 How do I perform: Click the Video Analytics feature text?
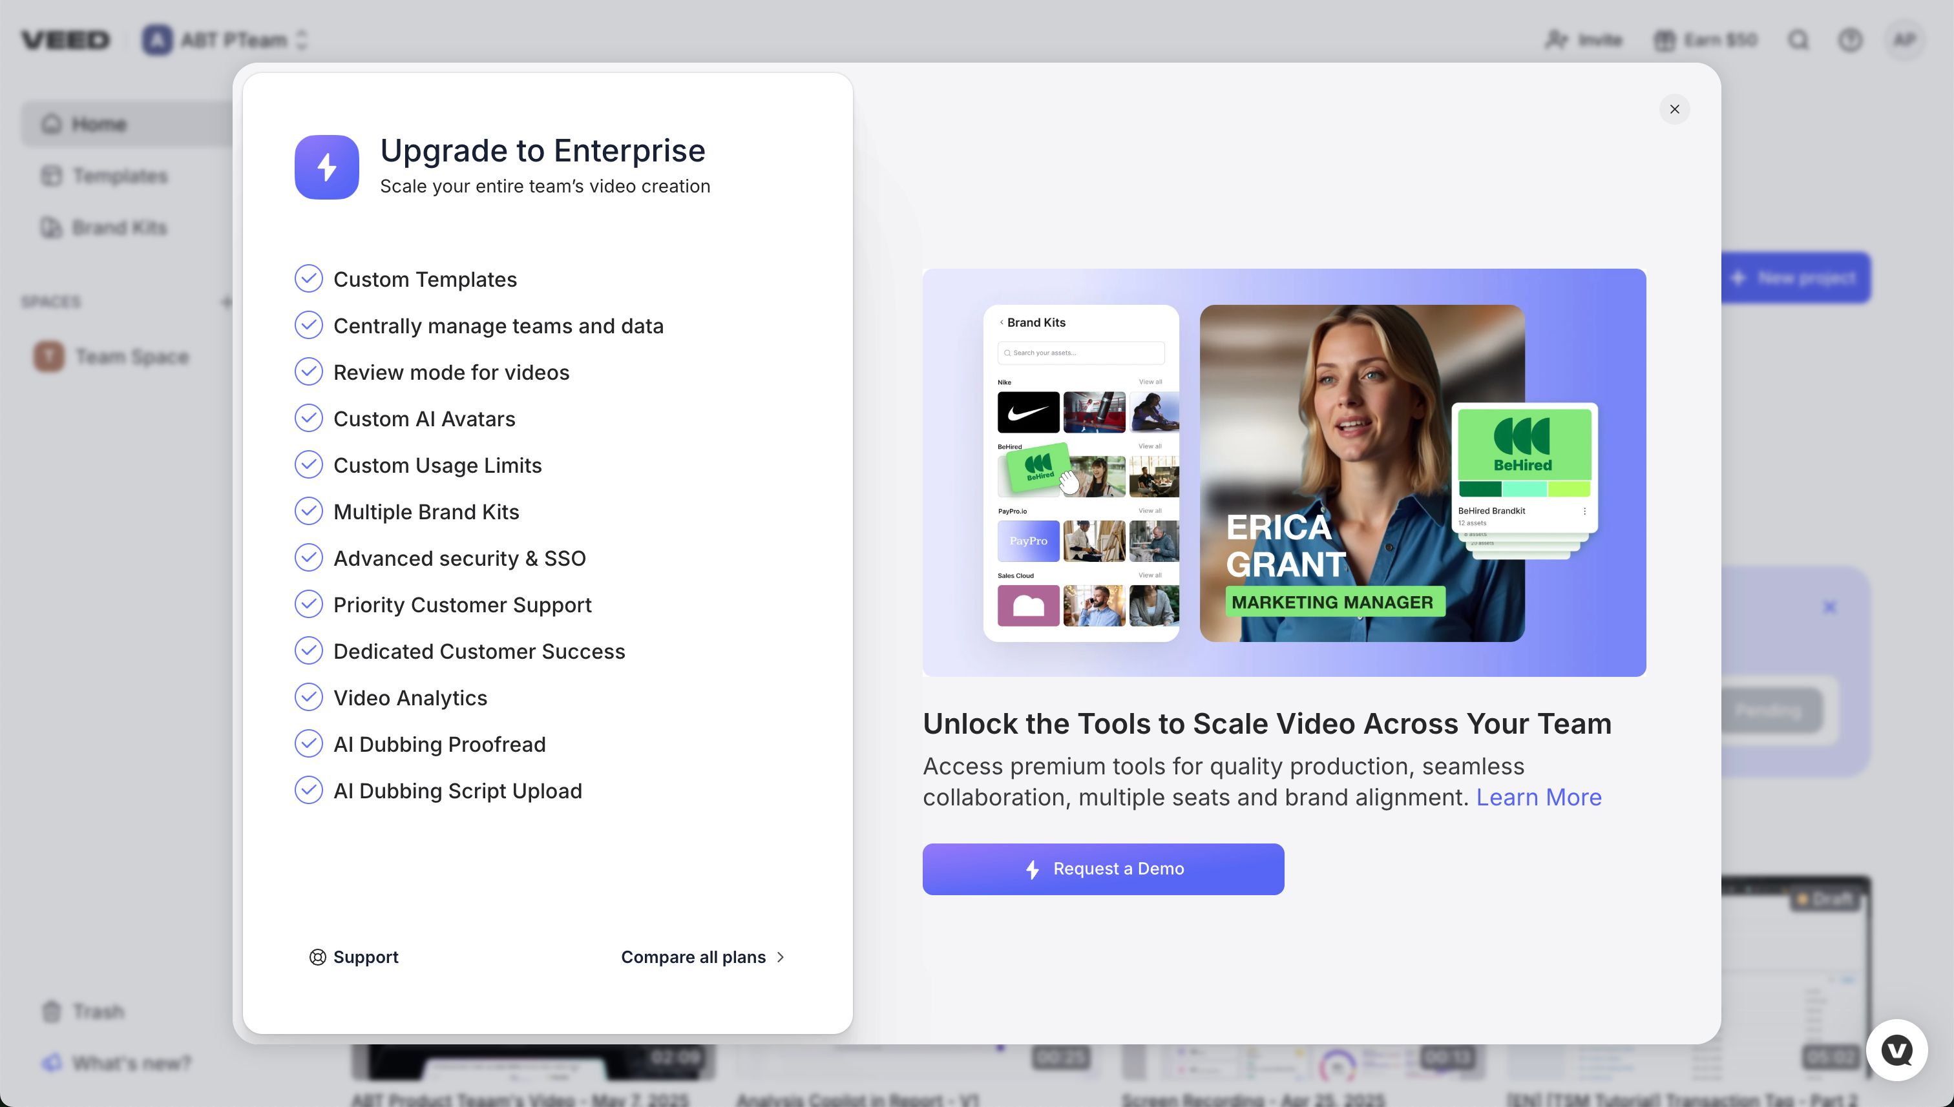[x=410, y=698]
